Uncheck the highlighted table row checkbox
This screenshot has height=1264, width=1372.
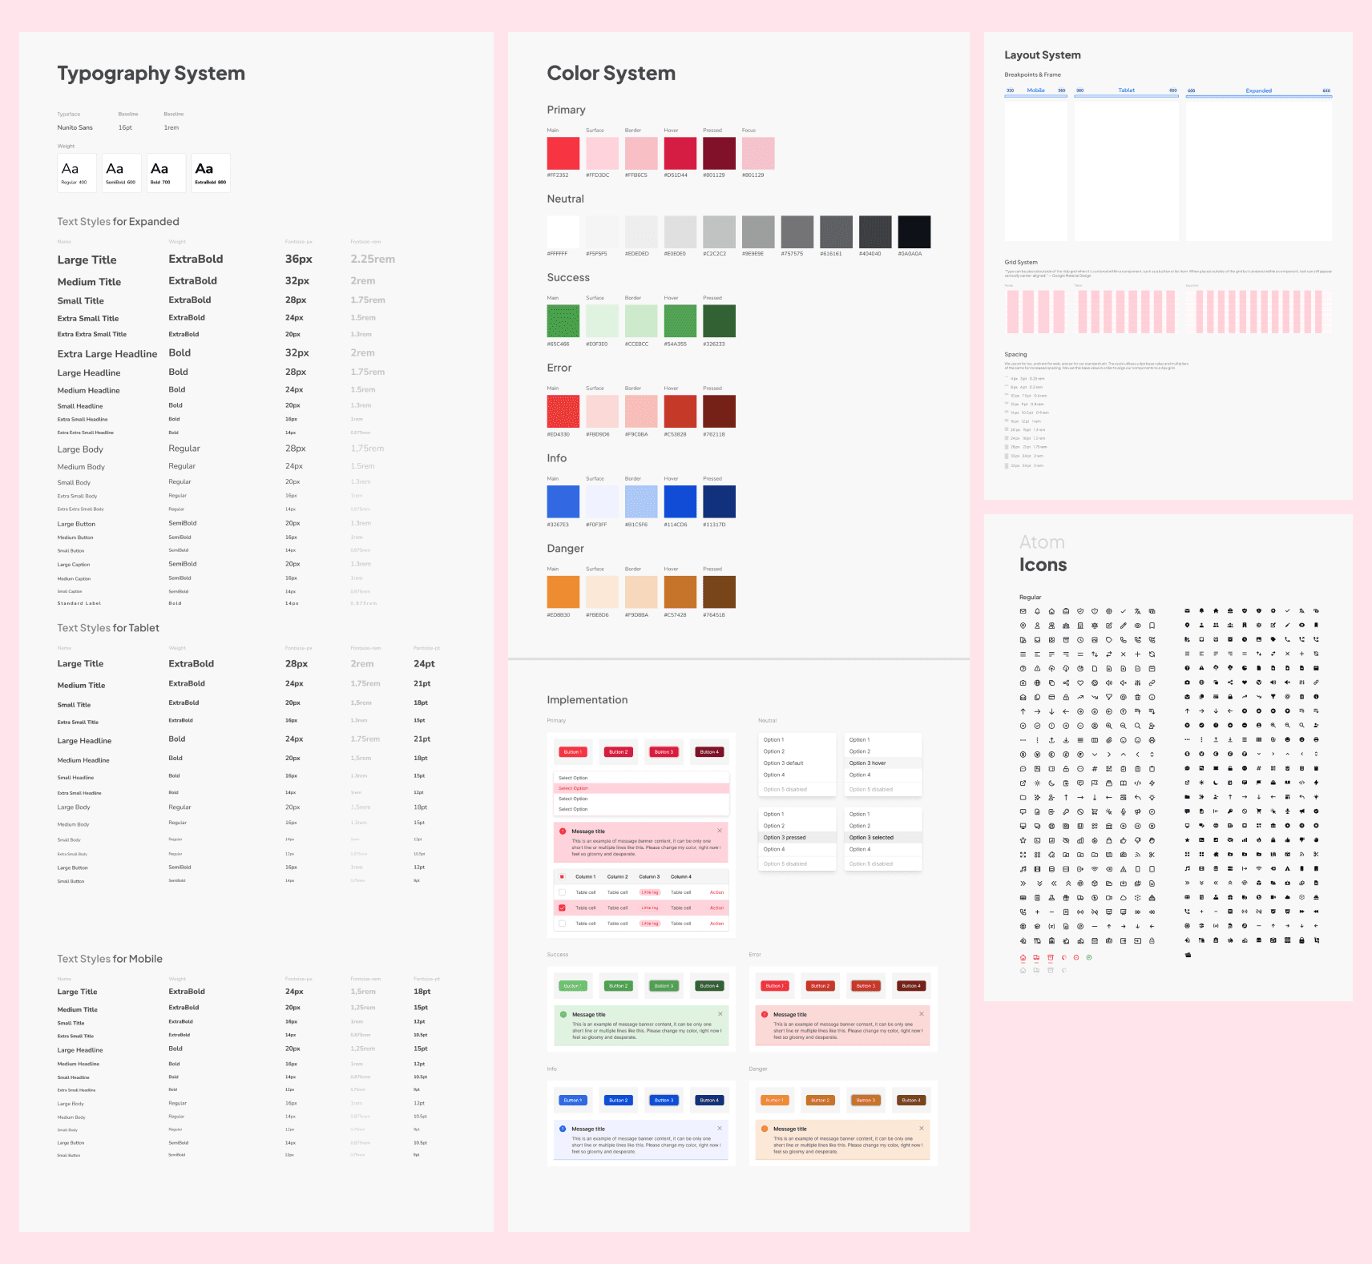click(x=562, y=908)
